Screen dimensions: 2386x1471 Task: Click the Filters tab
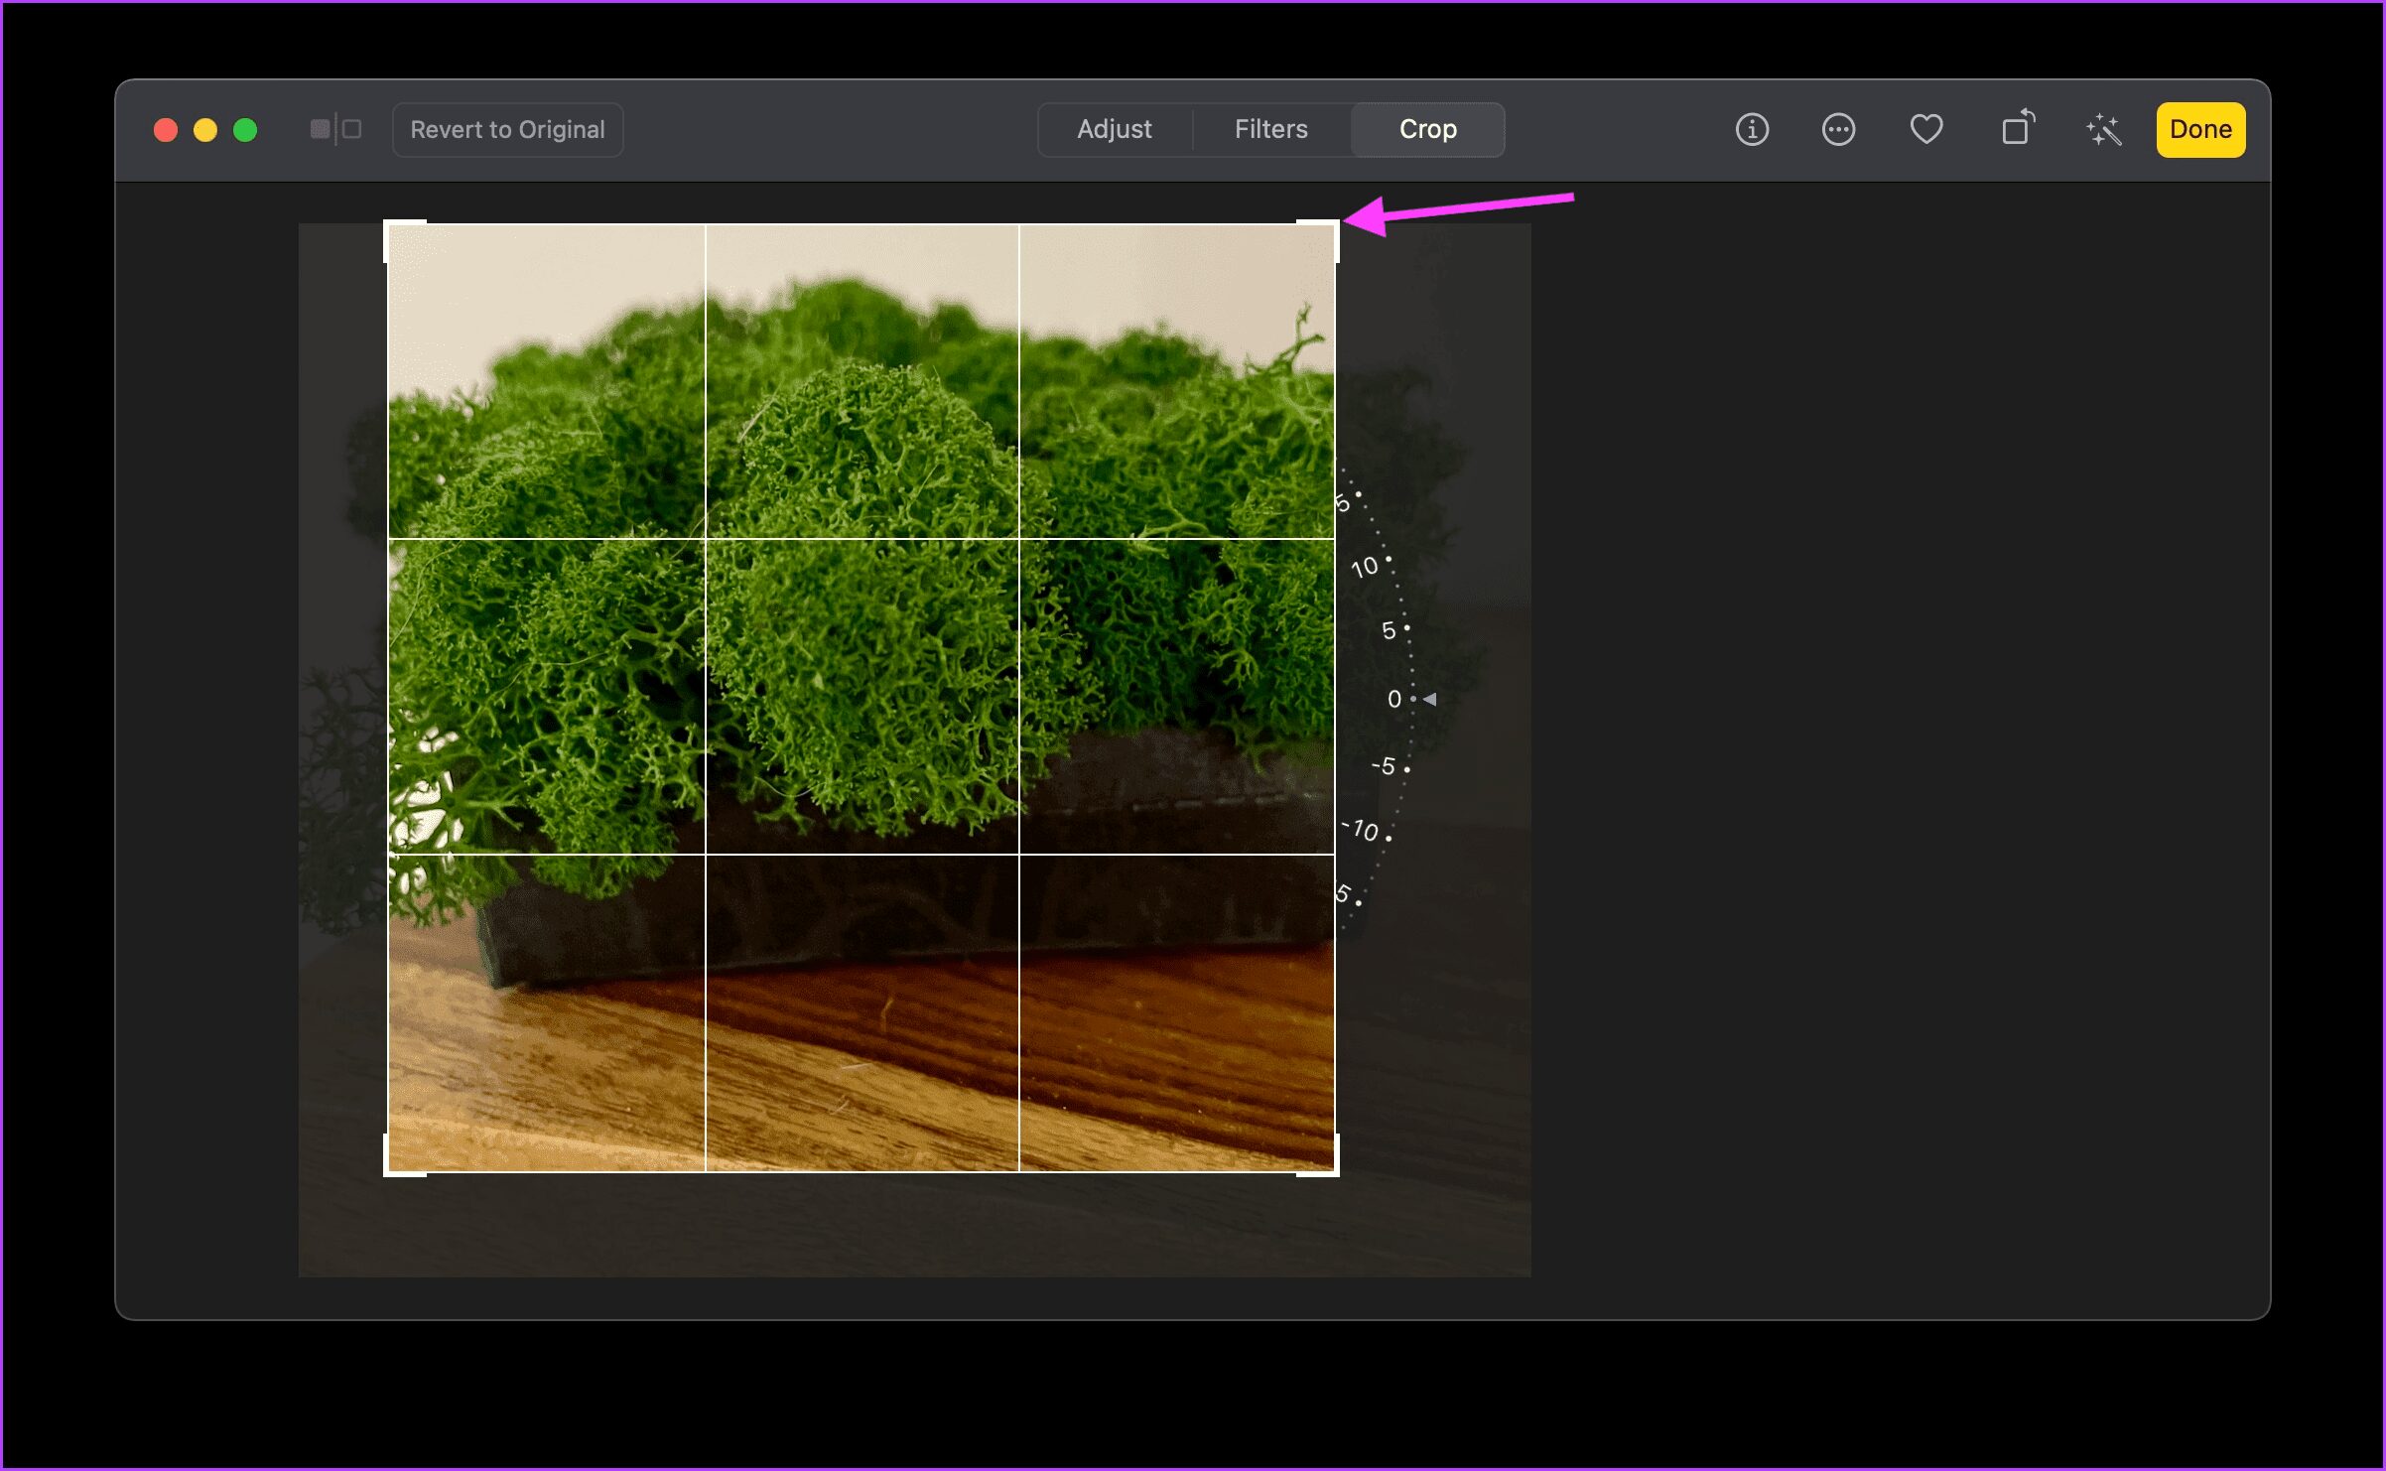coord(1273,128)
